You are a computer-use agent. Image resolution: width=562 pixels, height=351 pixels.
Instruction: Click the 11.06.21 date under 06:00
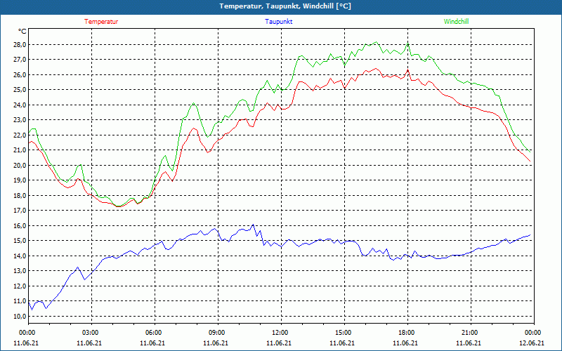(x=152, y=343)
